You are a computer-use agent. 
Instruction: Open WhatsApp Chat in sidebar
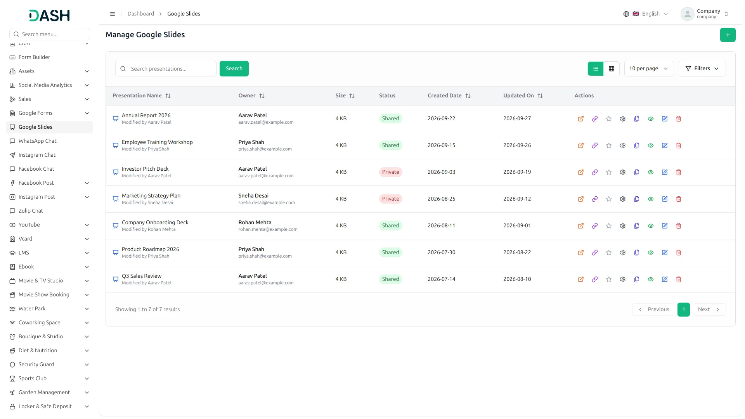click(x=49, y=141)
